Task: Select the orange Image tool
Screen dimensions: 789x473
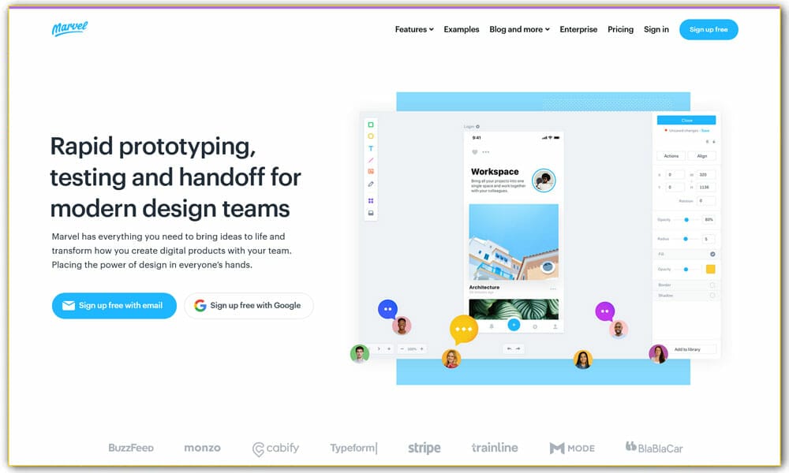Action: pos(371,171)
